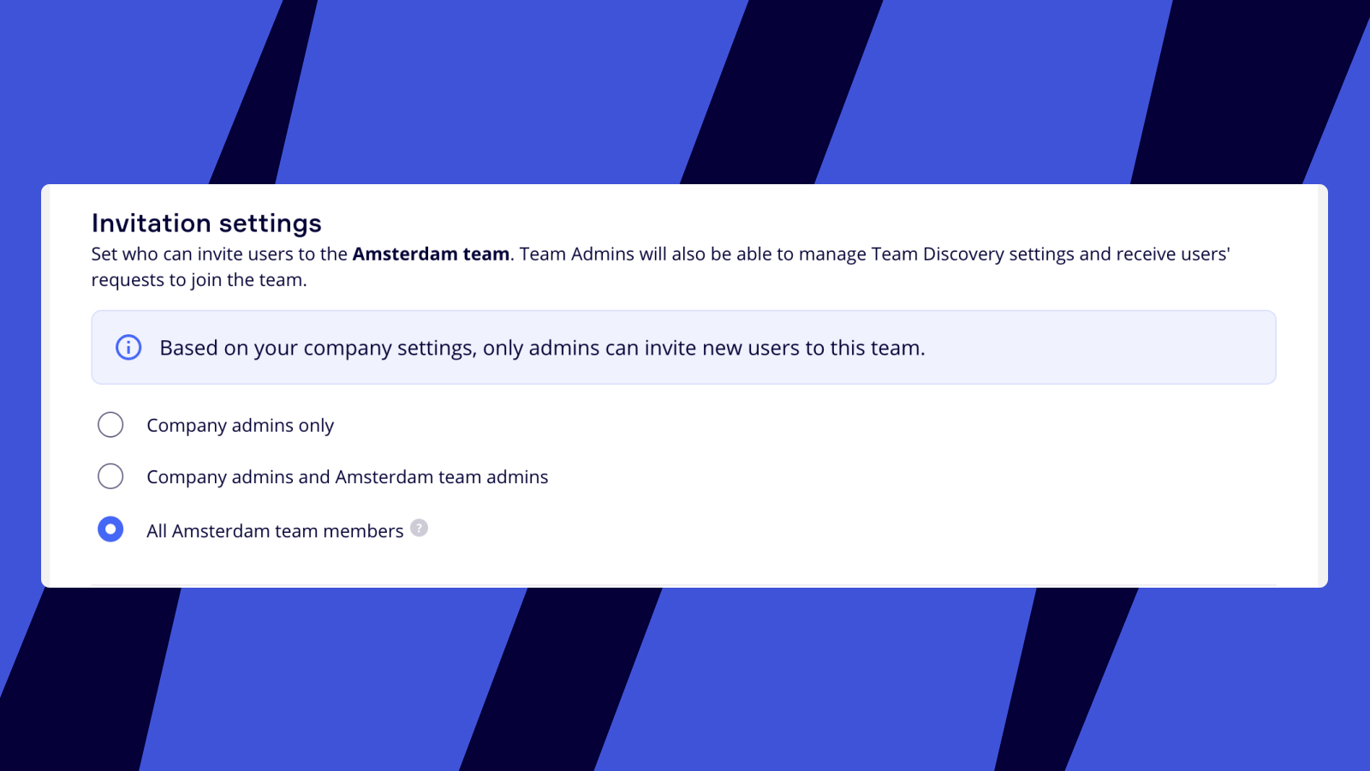
Task: Click 'requests to join the team' text line
Action: click(199, 280)
